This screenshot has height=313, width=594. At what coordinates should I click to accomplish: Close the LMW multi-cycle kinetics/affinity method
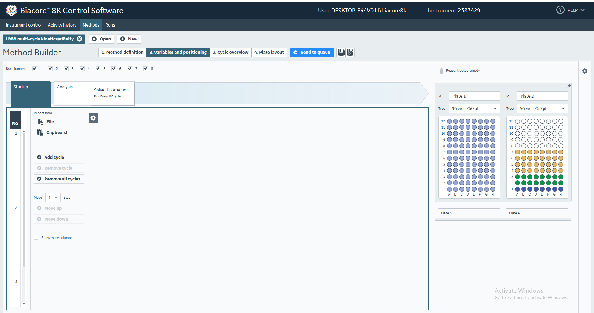pos(80,39)
